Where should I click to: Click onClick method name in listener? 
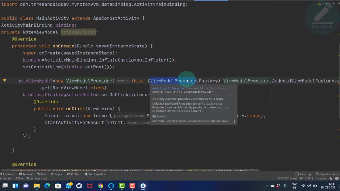pos(75,108)
